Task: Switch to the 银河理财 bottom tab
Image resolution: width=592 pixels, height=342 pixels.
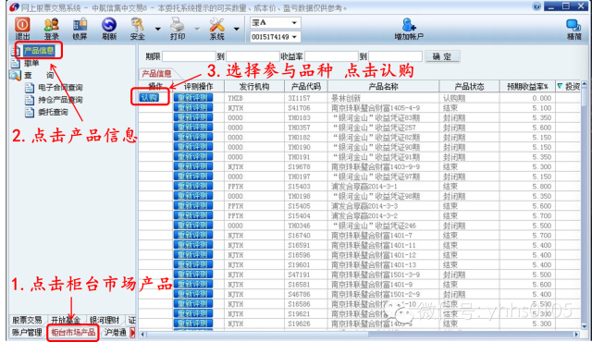Action: click(105, 320)
